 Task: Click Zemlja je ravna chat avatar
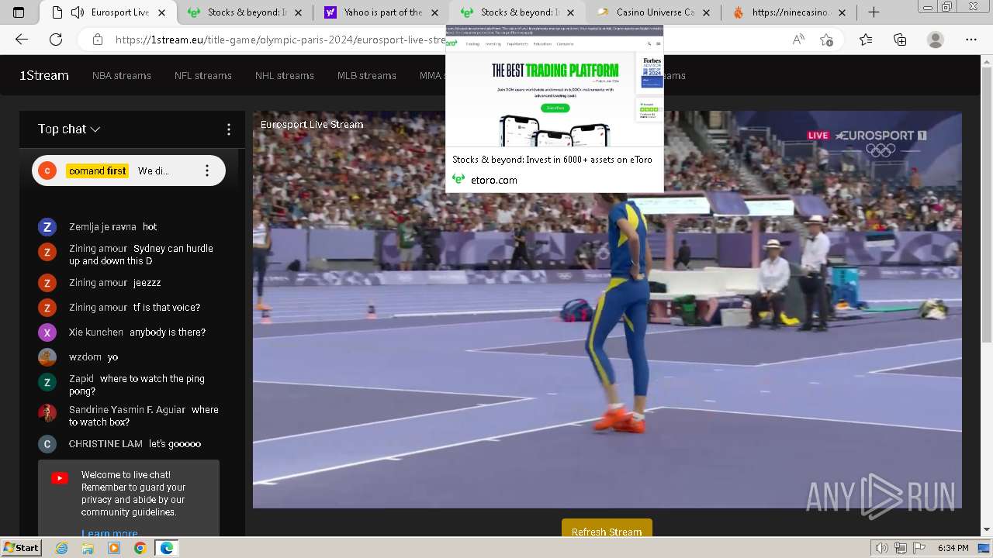coord(47,227)
